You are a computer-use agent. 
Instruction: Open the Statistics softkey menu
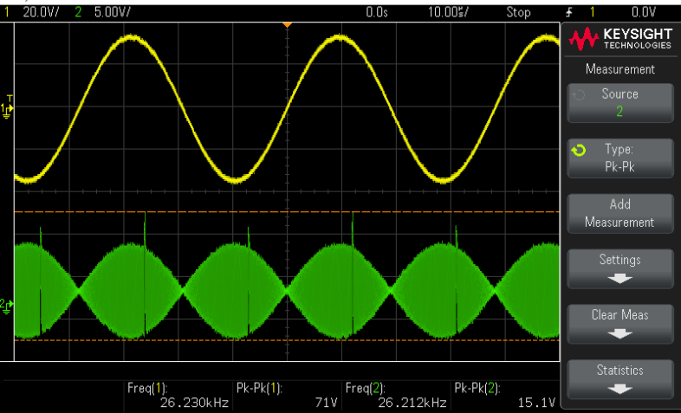click(619, 379)
